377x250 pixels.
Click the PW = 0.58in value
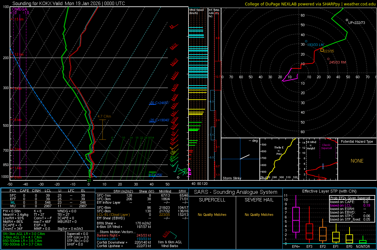(x=12, y=211)
